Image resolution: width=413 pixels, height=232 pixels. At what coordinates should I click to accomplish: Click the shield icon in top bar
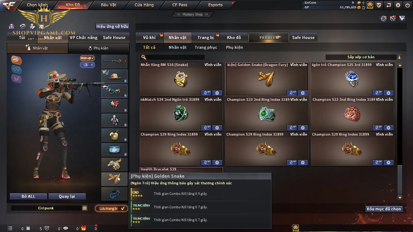379,5
